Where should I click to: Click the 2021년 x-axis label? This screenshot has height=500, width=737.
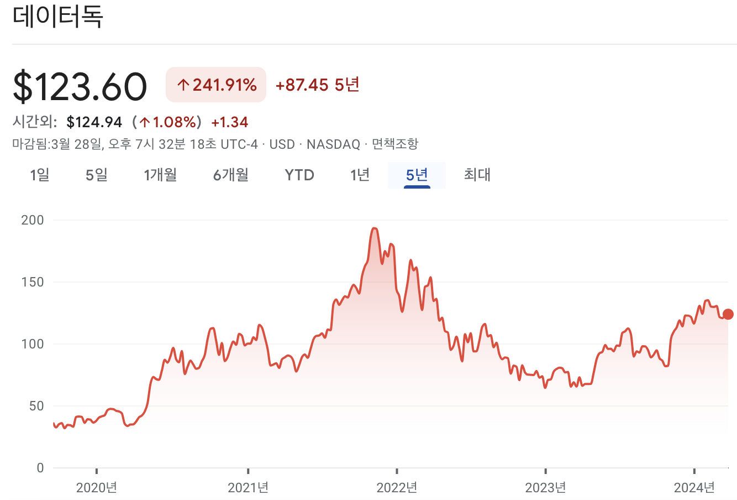pyautogui.click(x=248, y=487)
